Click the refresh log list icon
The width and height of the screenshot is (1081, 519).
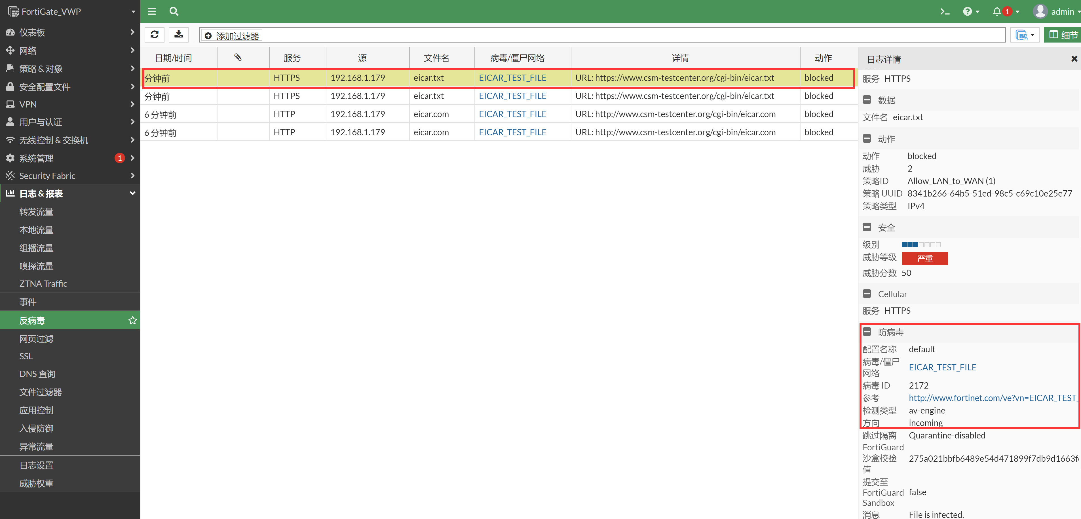tap(155, 35)
